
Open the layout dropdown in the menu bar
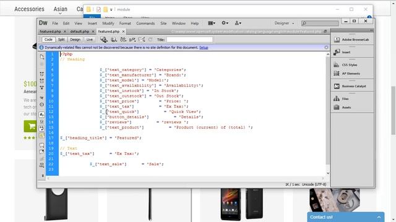212,23
